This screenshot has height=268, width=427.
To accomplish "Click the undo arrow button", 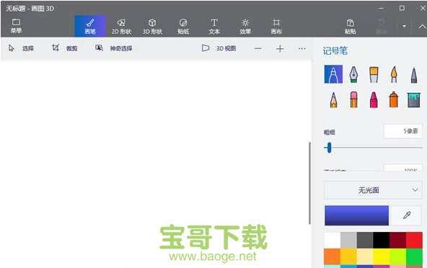I will pyautogui.click(x=382, y=26).
